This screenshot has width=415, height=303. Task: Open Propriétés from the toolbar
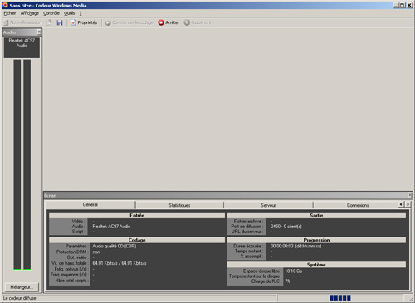point(84,22)
